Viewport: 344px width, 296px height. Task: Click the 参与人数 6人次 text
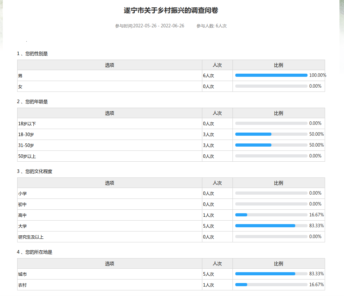211,26
